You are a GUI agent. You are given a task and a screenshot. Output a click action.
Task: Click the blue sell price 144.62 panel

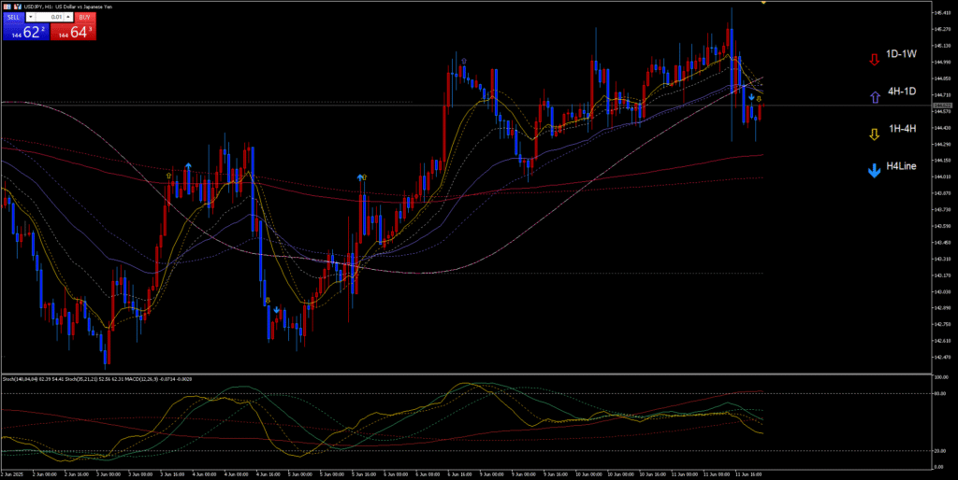click(x=24, y=33)
